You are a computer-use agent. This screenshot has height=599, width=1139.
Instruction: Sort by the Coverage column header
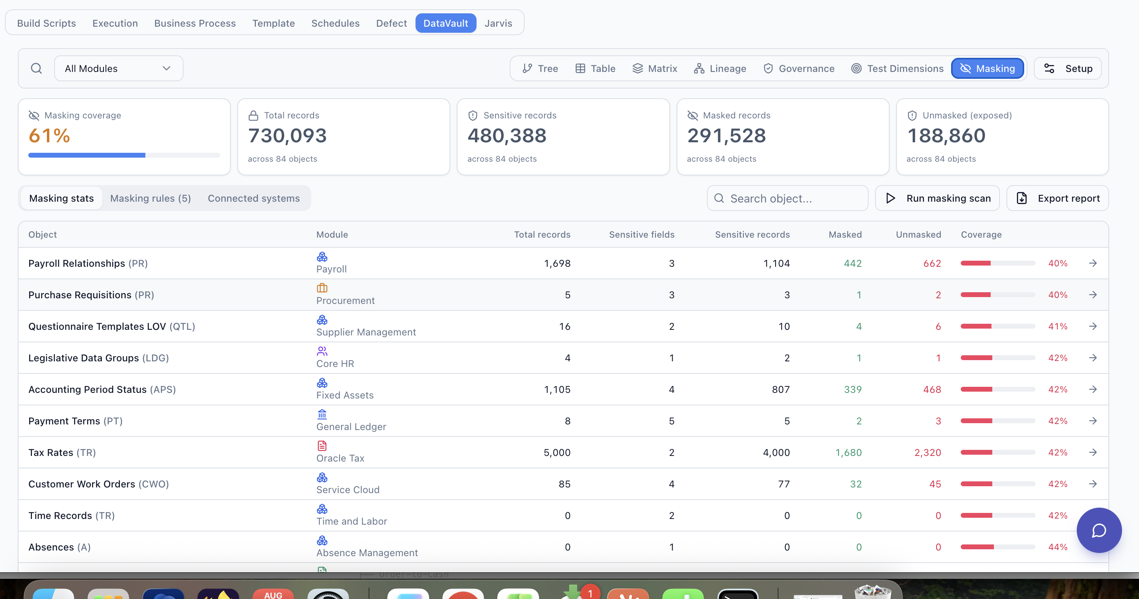[x=981, y=234]
